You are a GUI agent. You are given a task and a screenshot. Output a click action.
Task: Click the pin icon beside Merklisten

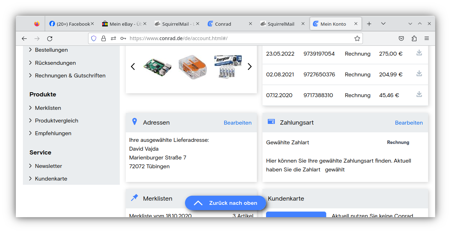click(134, 197)
